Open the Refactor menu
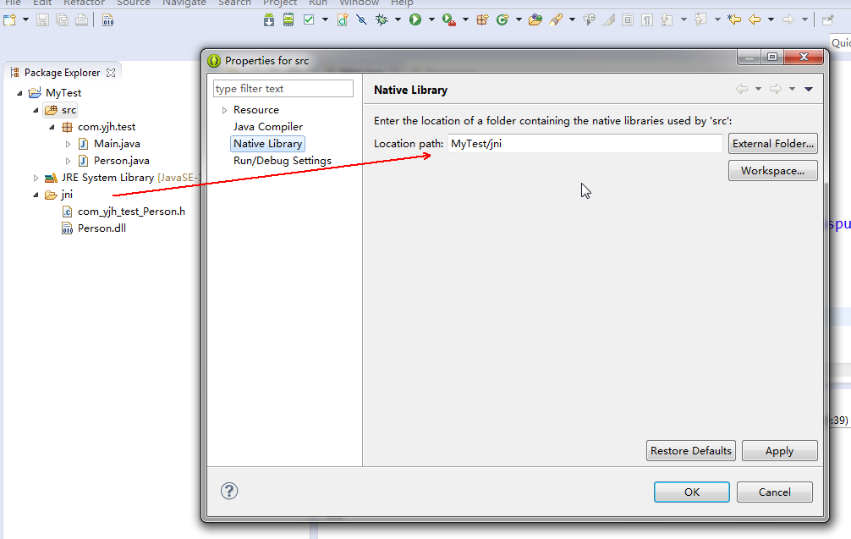The width and height of the screenshot is (851, 539). (84, 3)
